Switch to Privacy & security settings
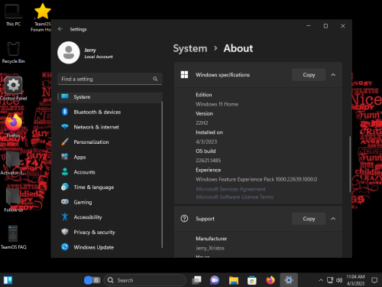 (x=110, y=232)
